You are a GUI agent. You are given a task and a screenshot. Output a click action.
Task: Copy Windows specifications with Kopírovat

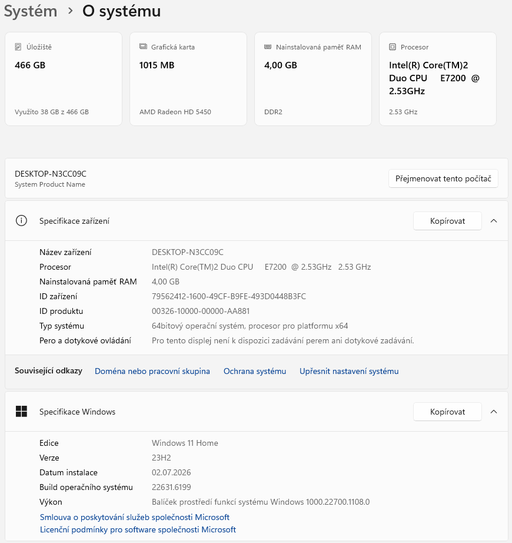point(447,412)
